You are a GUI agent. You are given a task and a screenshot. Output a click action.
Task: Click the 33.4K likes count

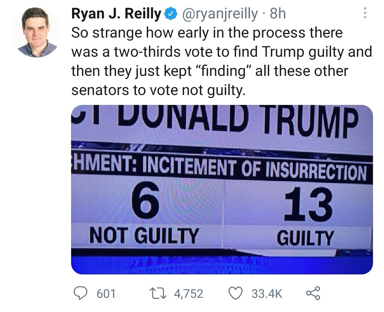pos(267,294)
